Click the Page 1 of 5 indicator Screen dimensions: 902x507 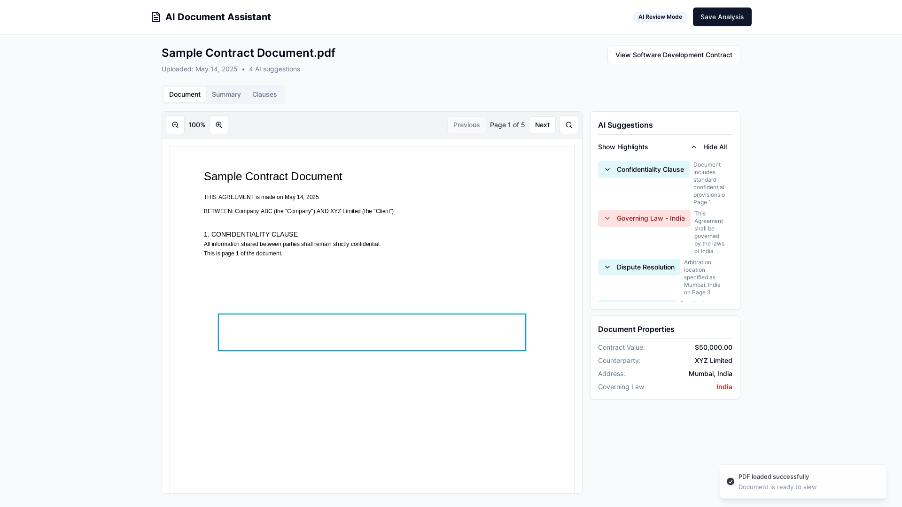507,125
